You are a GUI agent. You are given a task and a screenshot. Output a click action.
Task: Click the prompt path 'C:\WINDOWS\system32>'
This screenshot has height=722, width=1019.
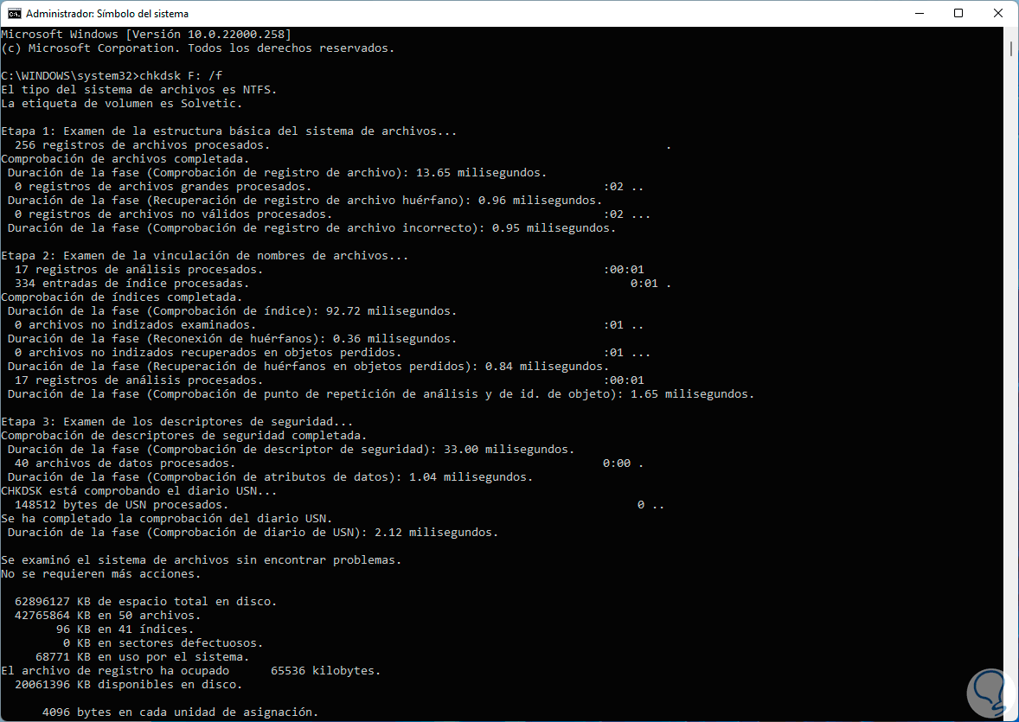tap(70, 75)
